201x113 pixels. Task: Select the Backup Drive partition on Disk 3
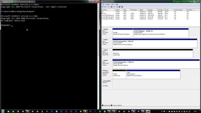[x=156, y=64]
